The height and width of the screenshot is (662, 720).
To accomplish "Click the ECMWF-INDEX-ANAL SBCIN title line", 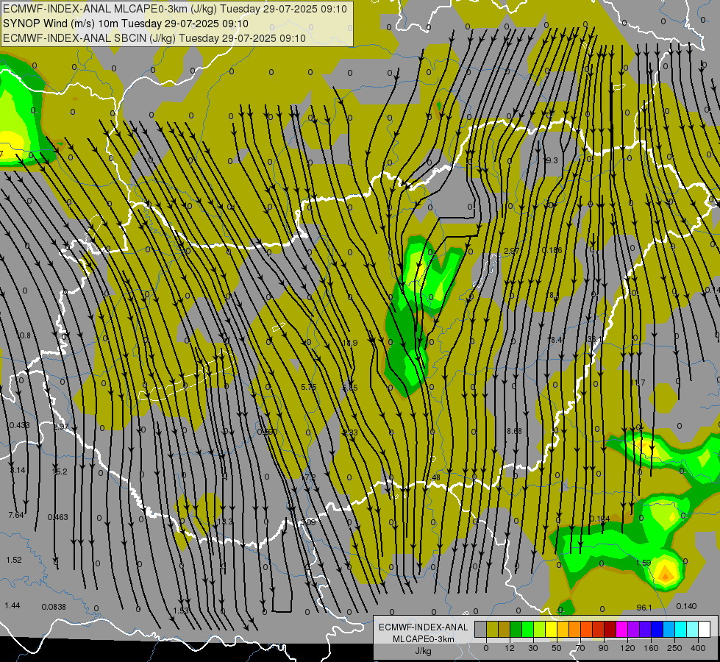I will 154,38.
